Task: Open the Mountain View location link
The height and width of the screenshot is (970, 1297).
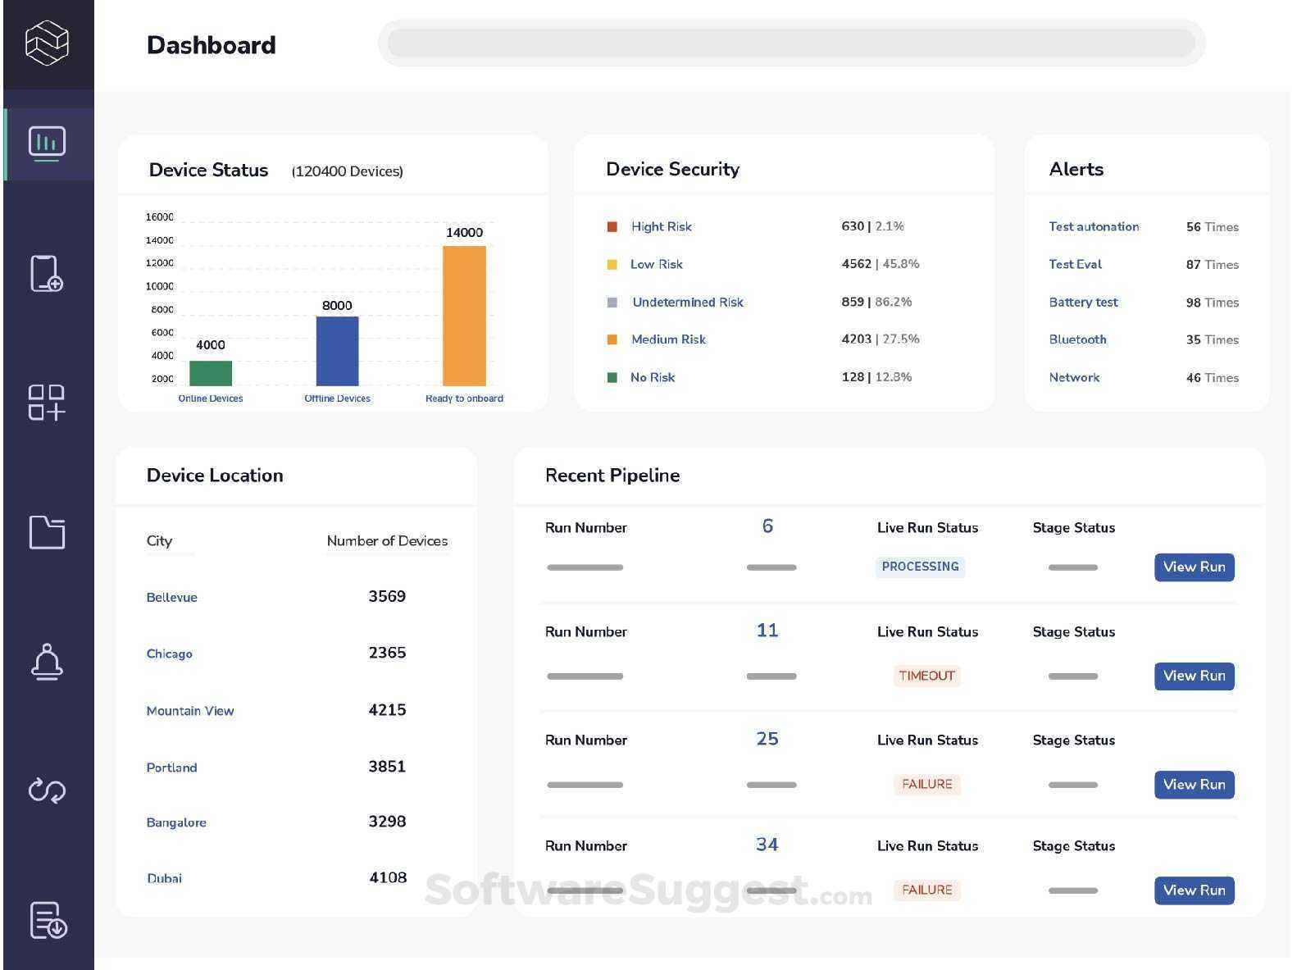Action: pyautogui.click(x=190, y=711)
